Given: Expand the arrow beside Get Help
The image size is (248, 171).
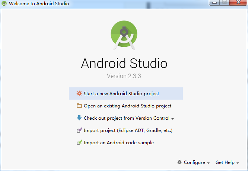Looking at the screenshot, I should [238, 163].
